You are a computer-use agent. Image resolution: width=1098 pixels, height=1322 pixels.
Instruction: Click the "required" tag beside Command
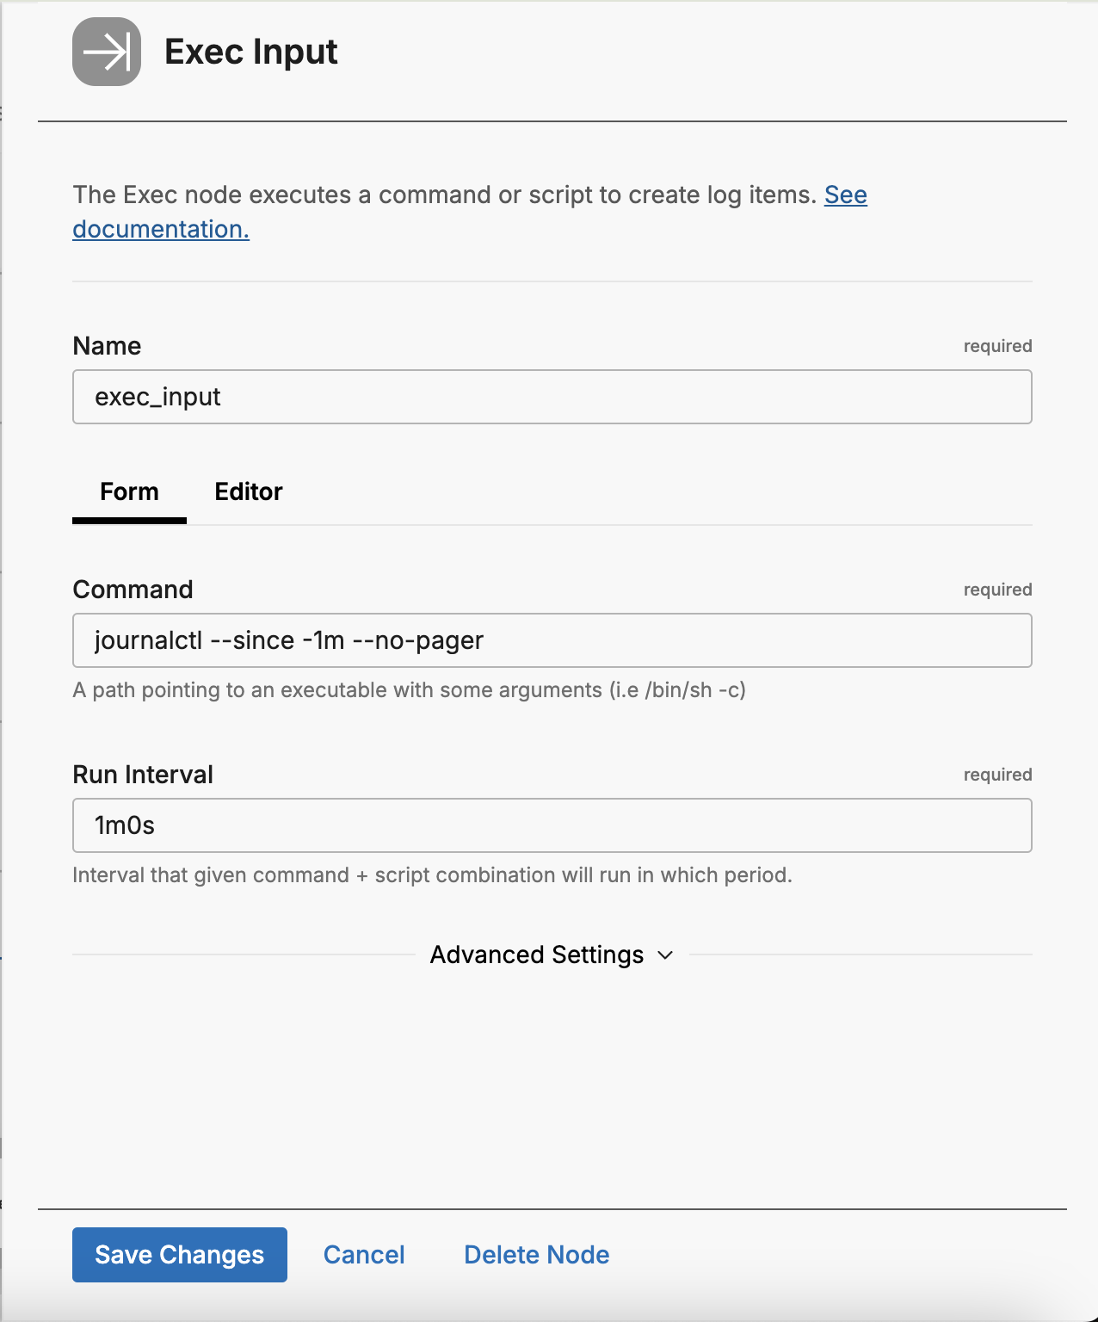997,590
